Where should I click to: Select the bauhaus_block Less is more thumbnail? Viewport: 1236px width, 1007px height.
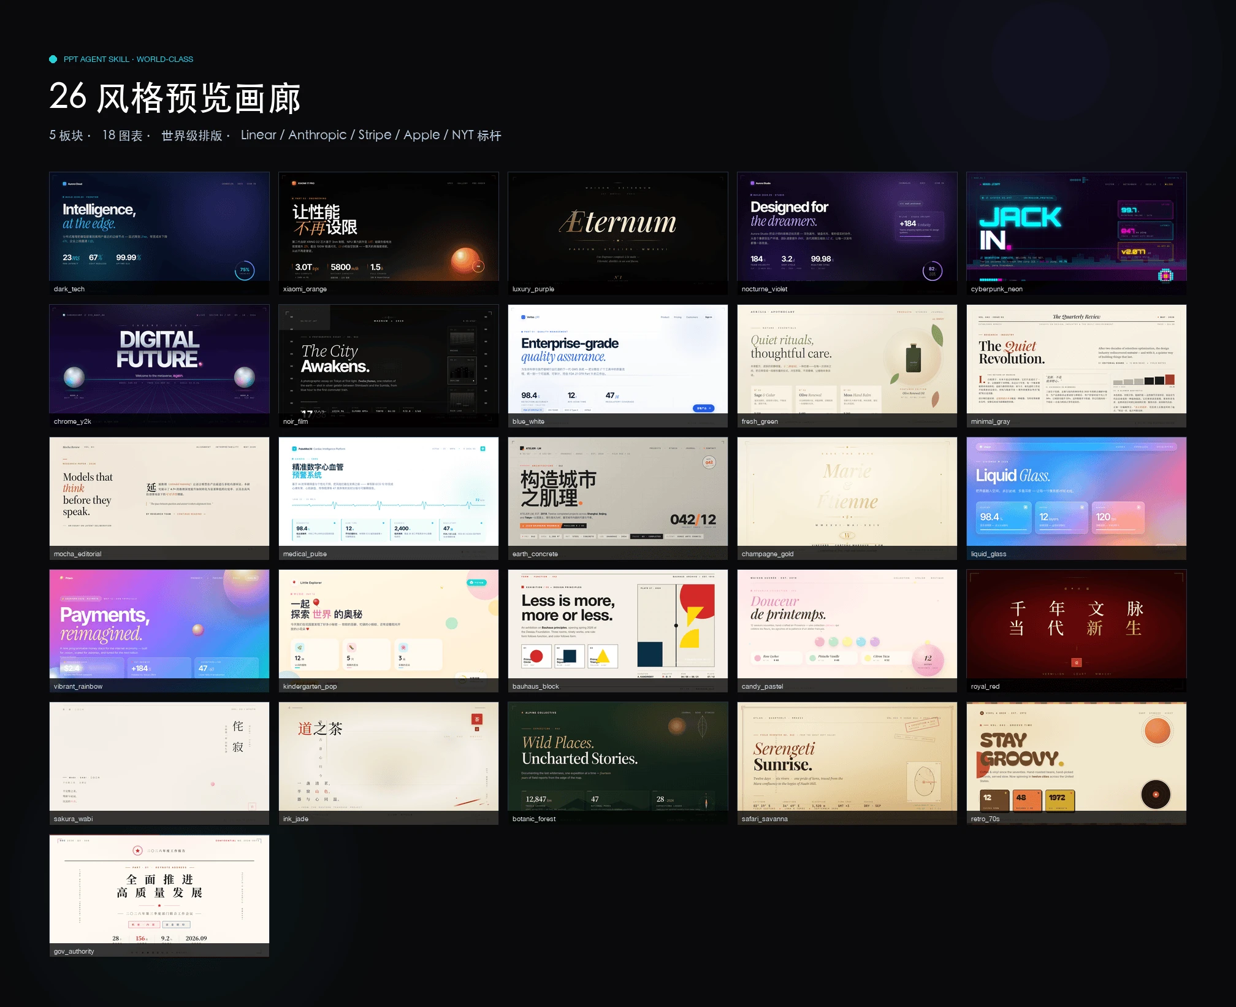click(x=618, y=630)
